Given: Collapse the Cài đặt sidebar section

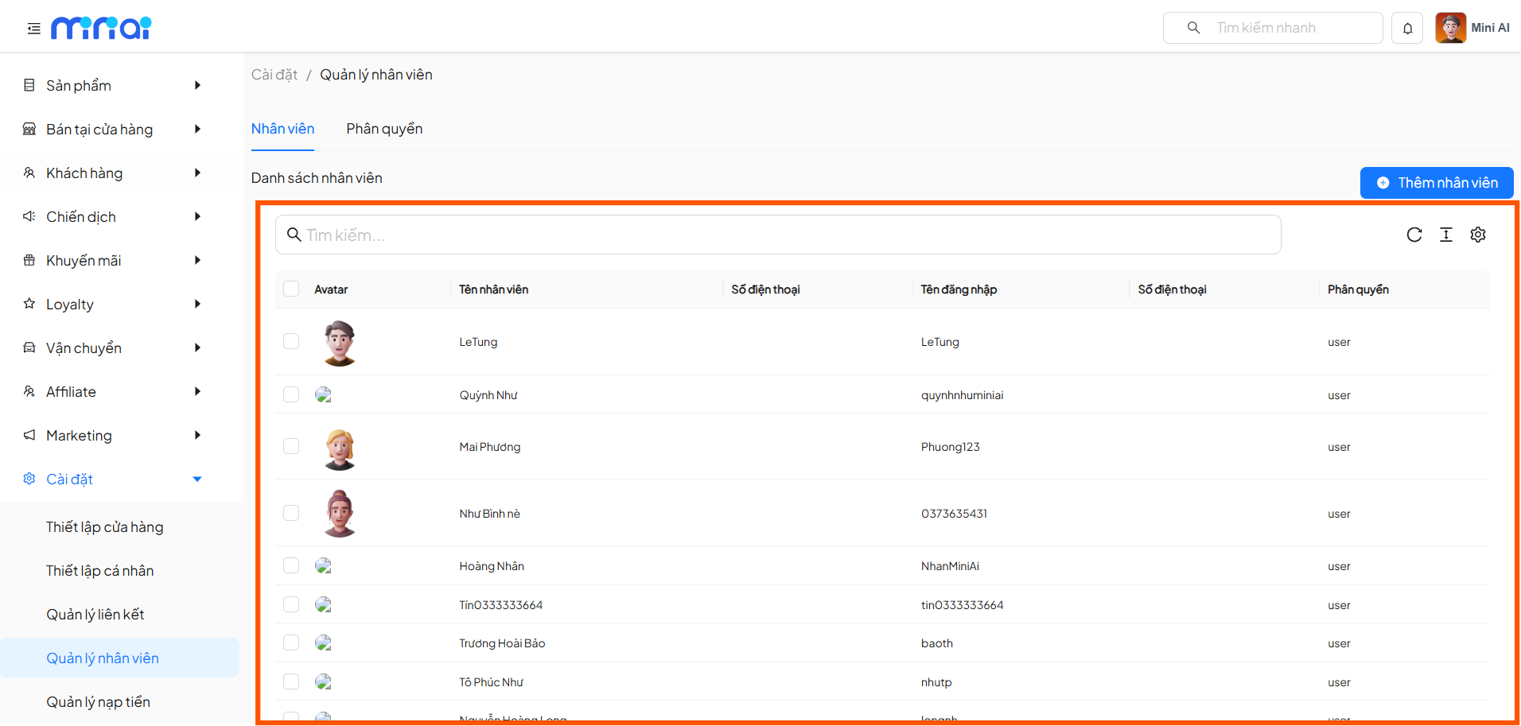Looking at the screenshot, I should (x=197, y=478).
